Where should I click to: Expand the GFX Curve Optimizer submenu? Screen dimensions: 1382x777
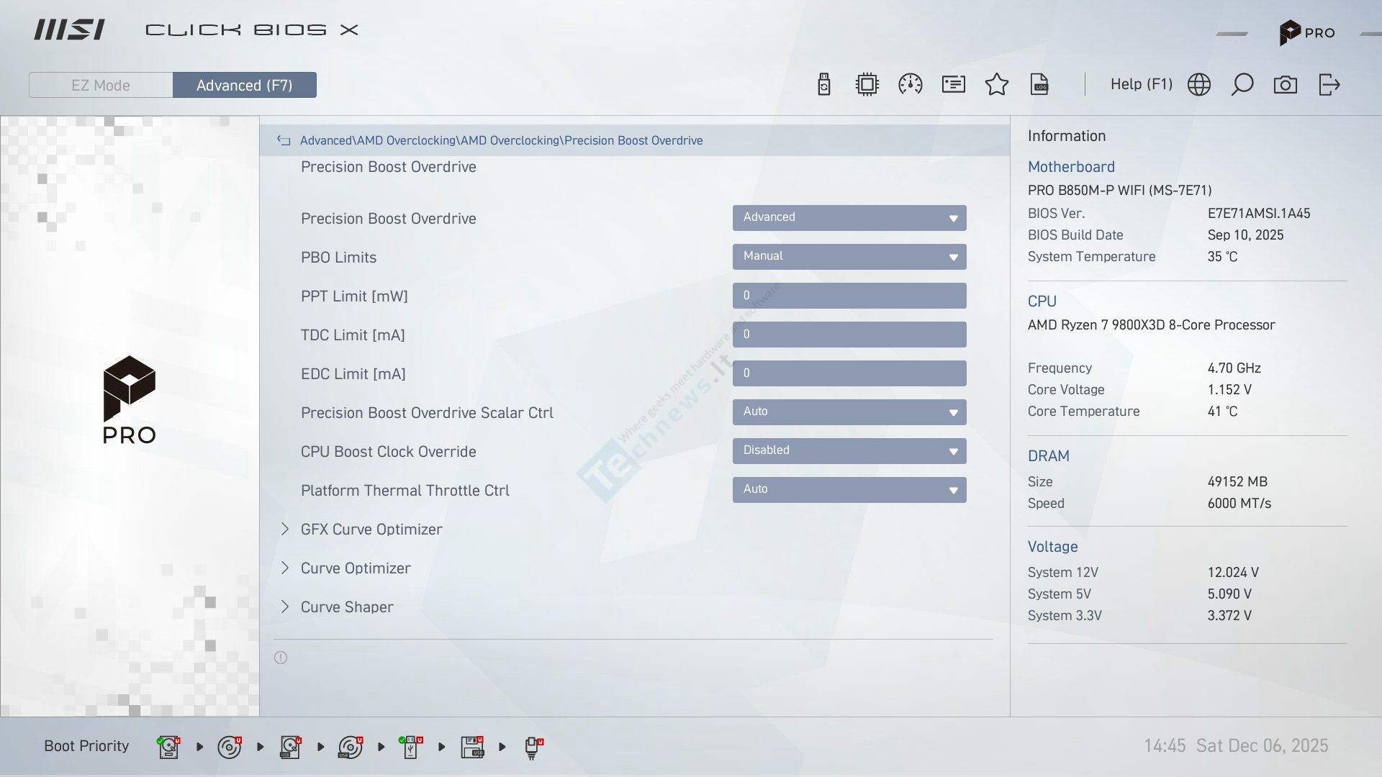pos(371,530)
